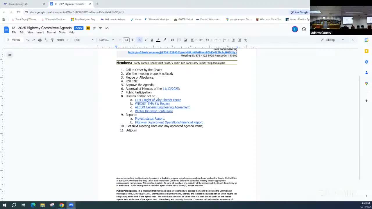Star this document

94,28
